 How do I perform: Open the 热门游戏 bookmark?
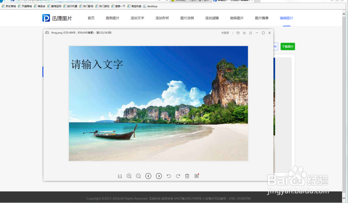click(x=102, y=6)
